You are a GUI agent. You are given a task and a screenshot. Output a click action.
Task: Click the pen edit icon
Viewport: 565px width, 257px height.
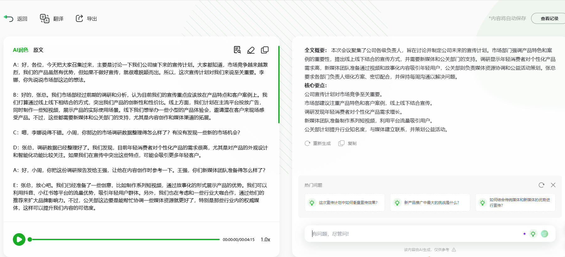251,50
